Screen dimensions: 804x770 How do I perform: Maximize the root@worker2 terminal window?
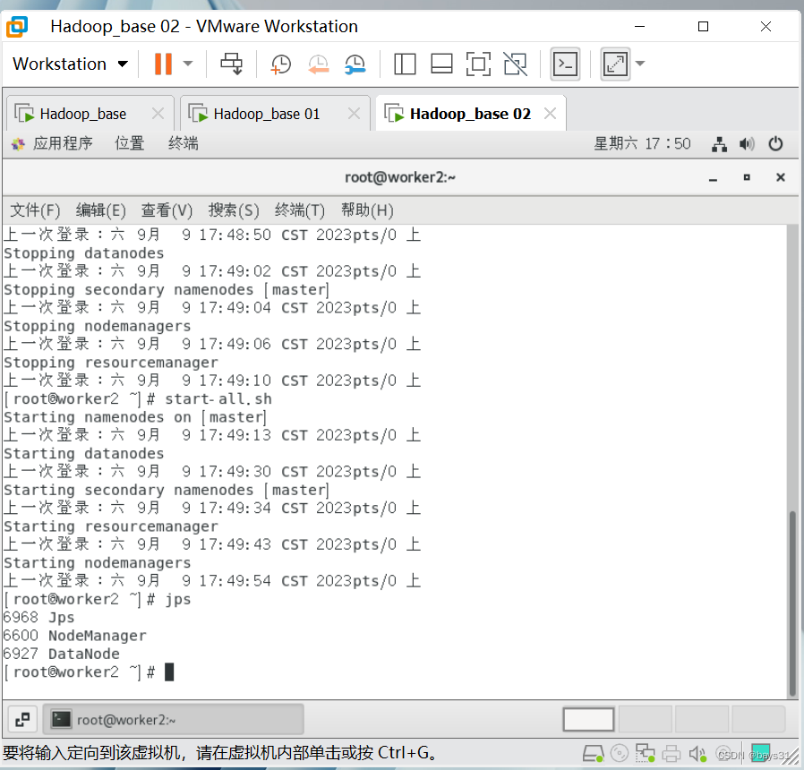point(747,177)
